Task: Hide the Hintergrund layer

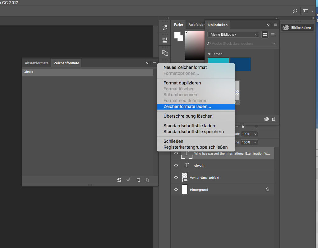Action: 176,189
